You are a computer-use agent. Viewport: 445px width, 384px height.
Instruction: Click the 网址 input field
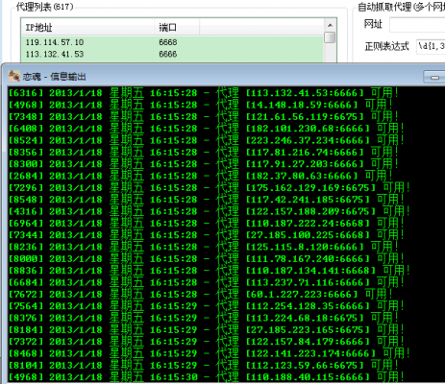pos(417,25)
